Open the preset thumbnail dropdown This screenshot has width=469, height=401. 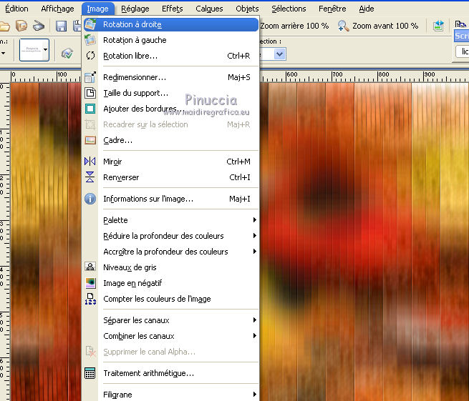[x=45, y=50]
